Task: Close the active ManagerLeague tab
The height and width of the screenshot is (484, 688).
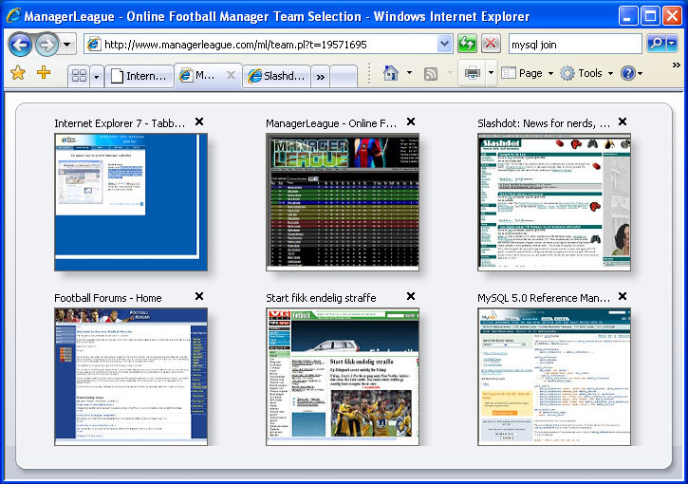Action: (231, 76)
